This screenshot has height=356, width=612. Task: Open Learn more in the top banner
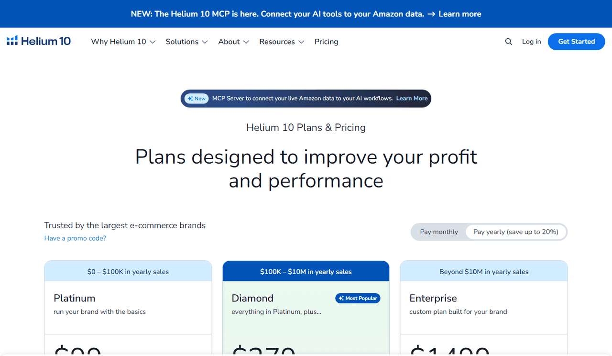click(x=459, y=14)
